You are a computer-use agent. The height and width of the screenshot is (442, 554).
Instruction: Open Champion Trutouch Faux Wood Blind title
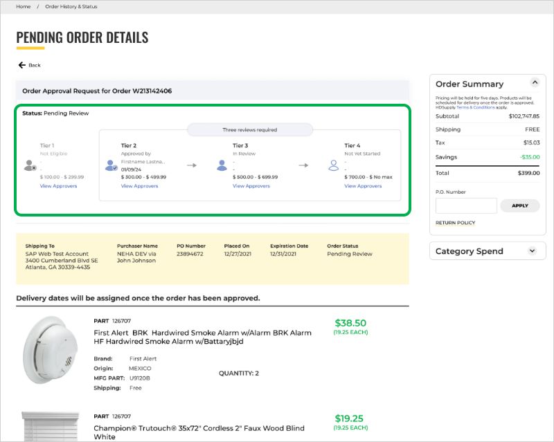[199, 432]
